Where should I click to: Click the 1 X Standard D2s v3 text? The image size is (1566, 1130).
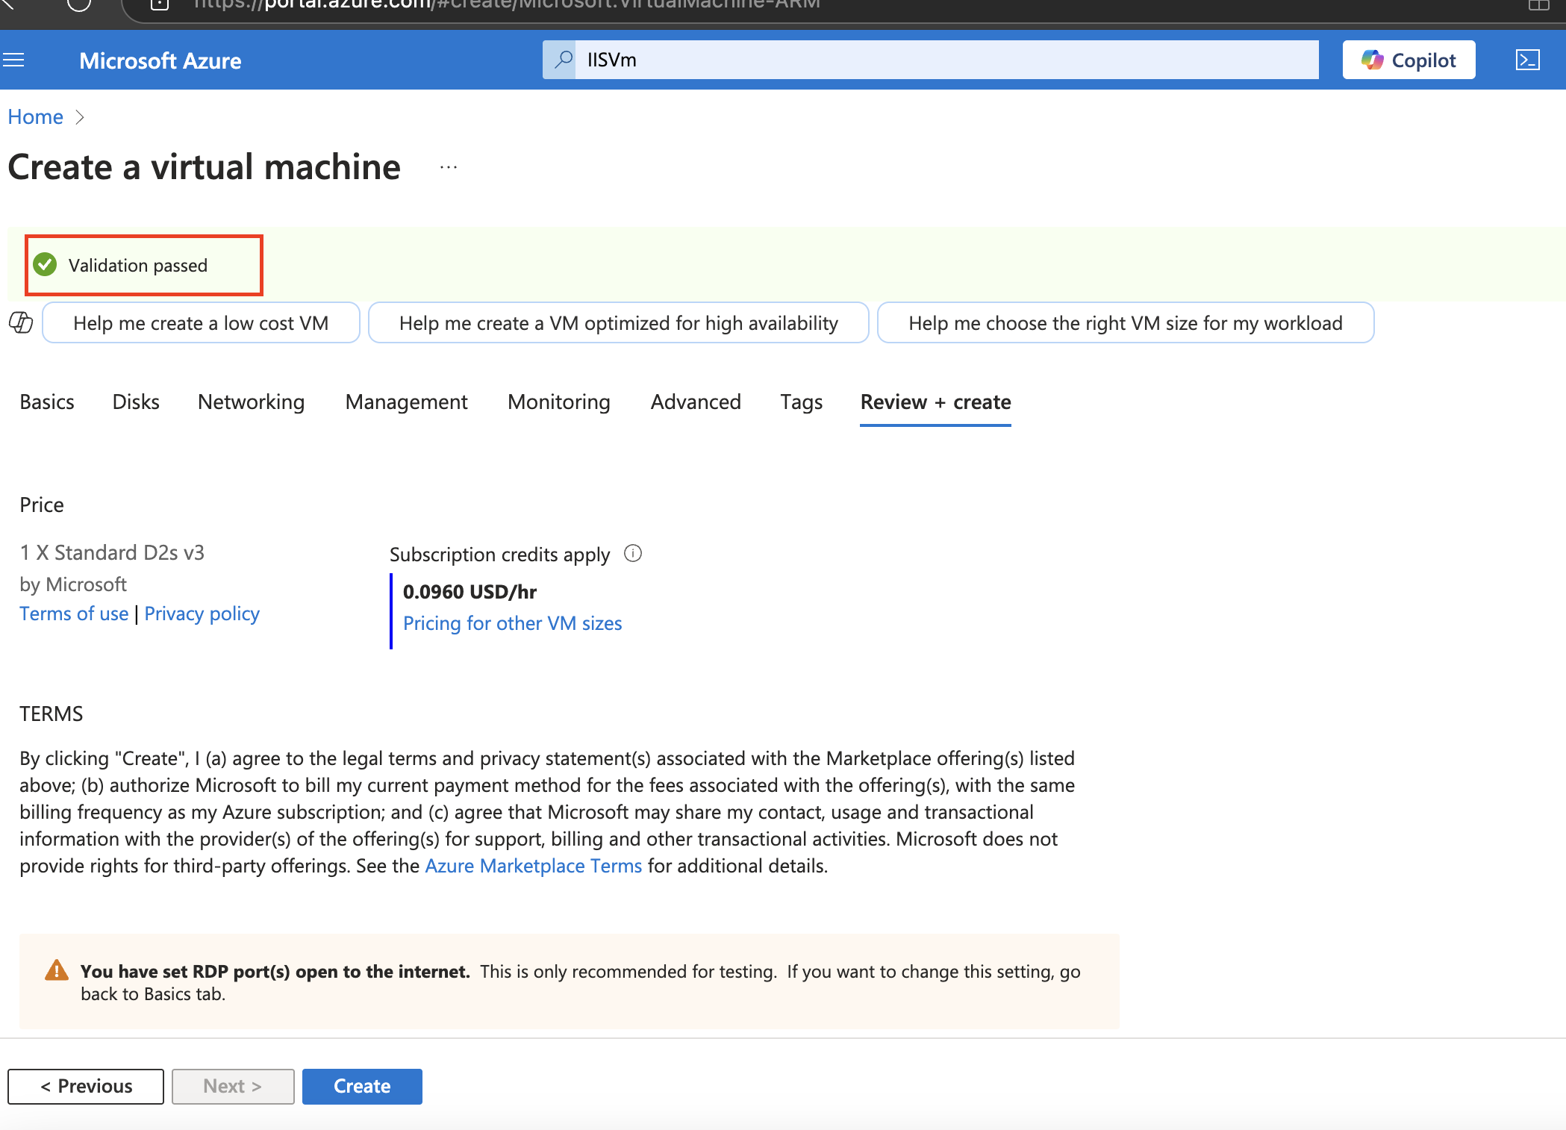[x=112, y=552]
